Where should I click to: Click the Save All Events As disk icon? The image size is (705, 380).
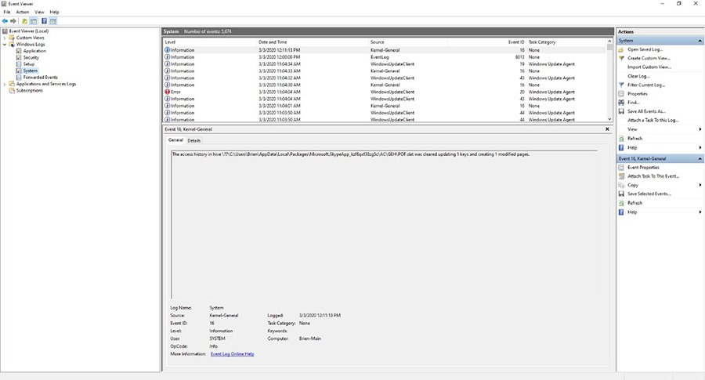(x=621, y=111)
